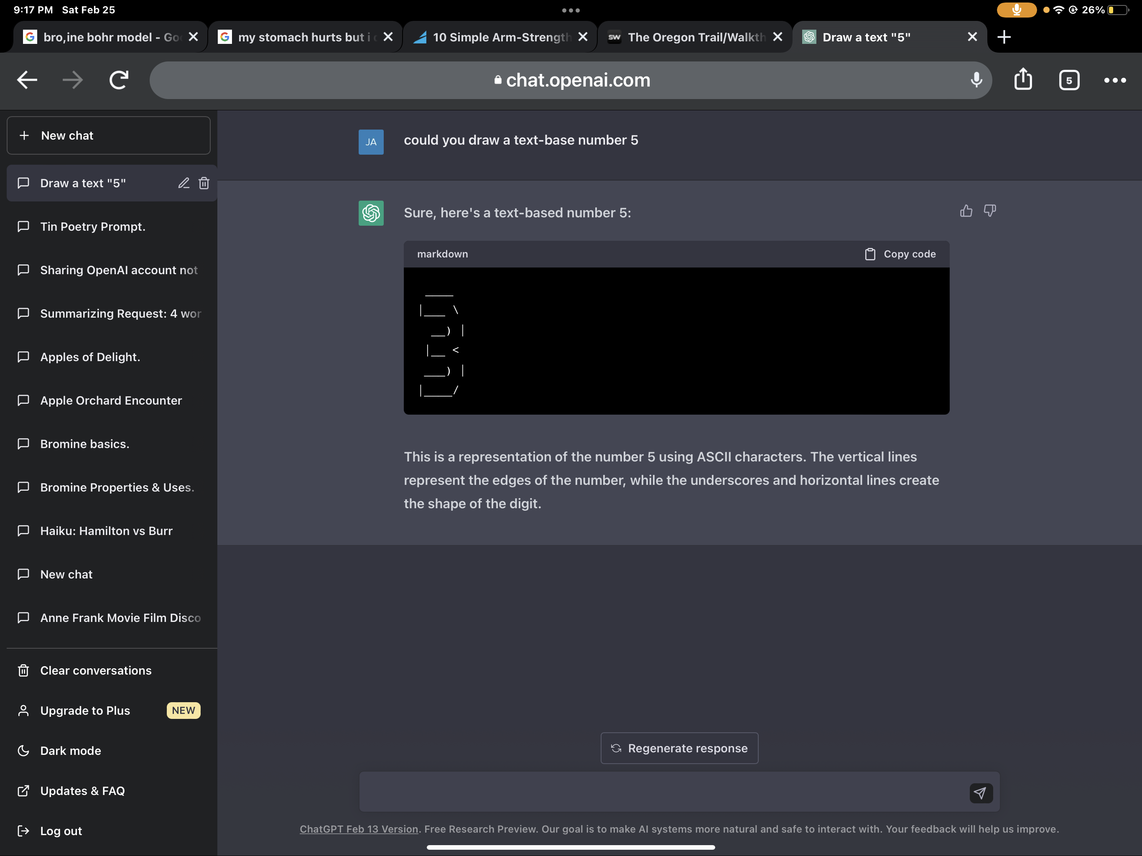Image resolution: width=1142 pixels, height=856 pixels.
Task: Open ChatGPT Feb 13 Version link
Action: 359,829
